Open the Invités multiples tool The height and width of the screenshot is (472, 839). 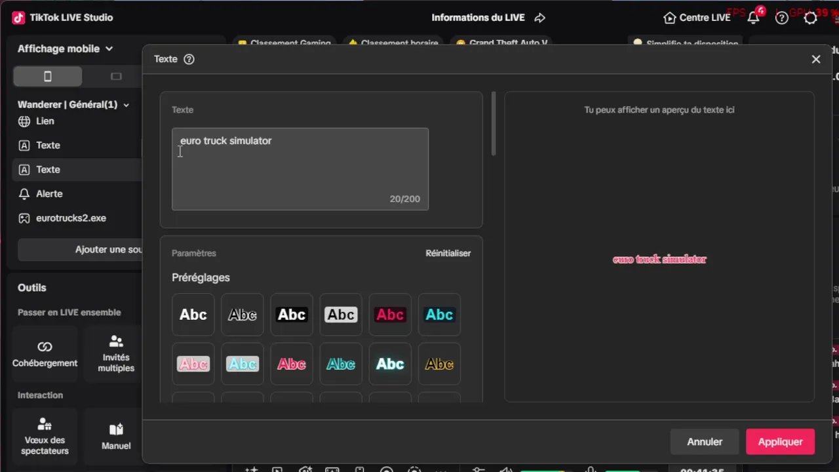116,354
